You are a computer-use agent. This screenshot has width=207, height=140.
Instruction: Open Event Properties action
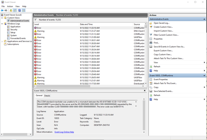161,80
